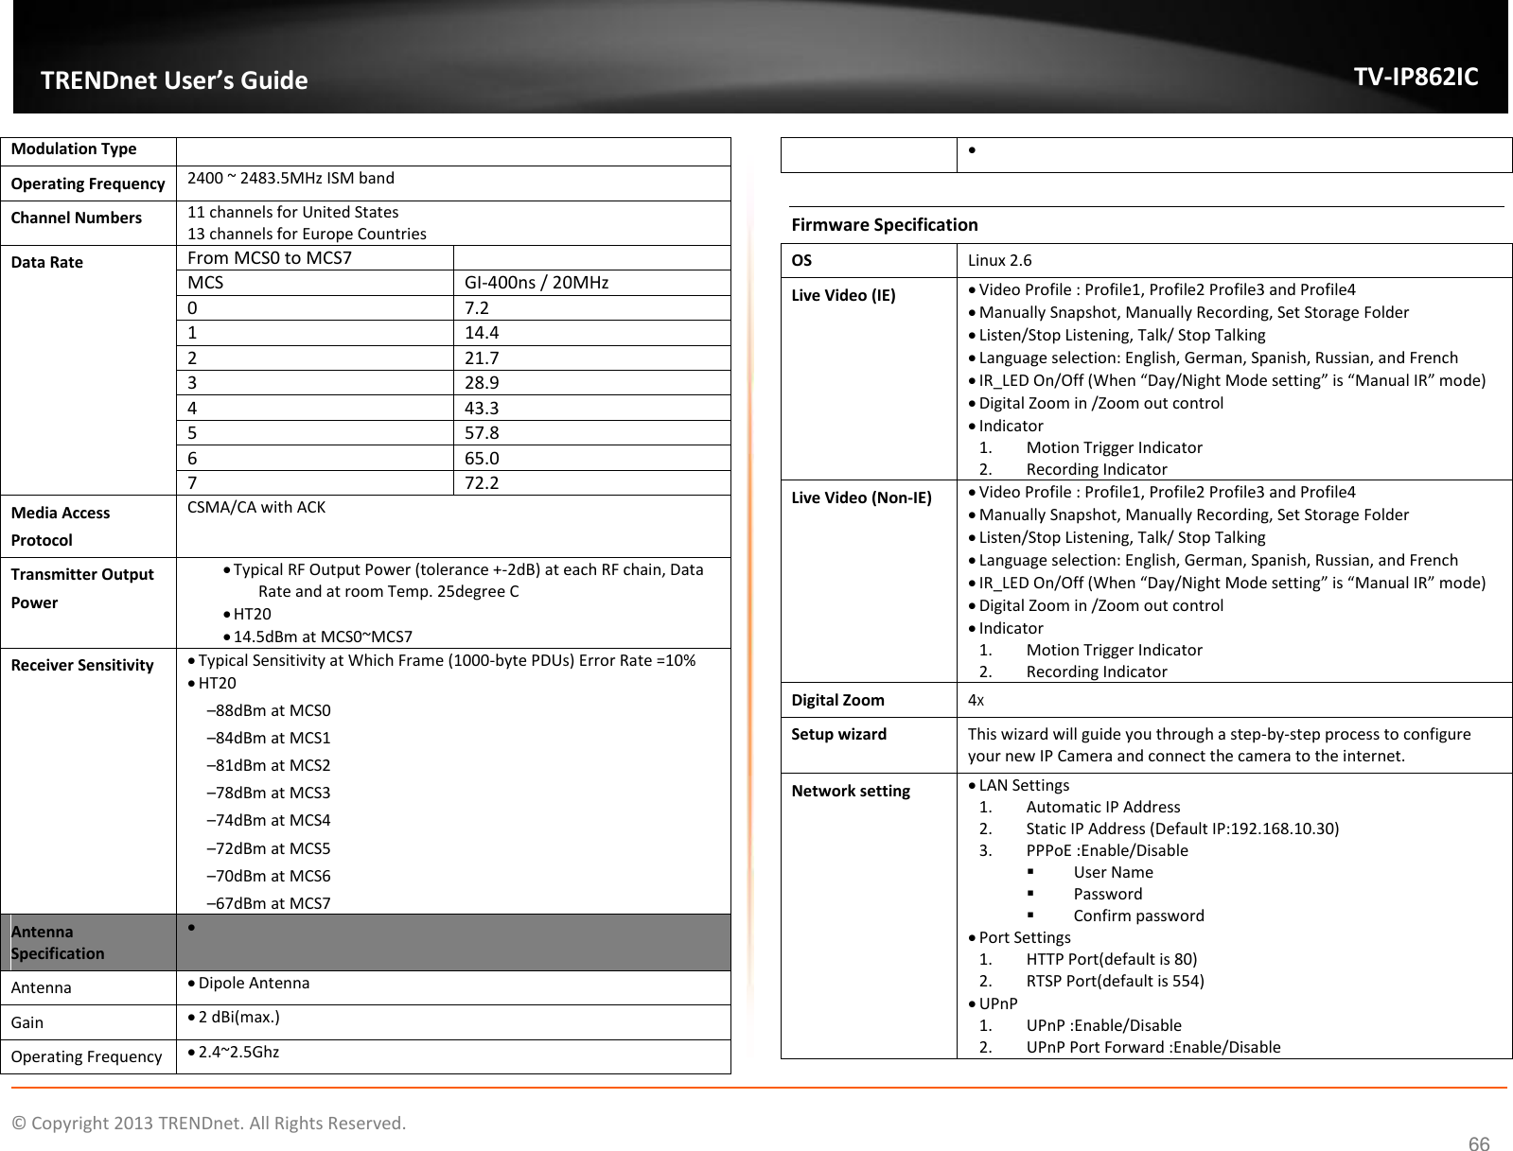Viewport: 1513px width, 1151px height.
Task: Click the '–70dBm at MCS6' line
Action: pos(269,876)
